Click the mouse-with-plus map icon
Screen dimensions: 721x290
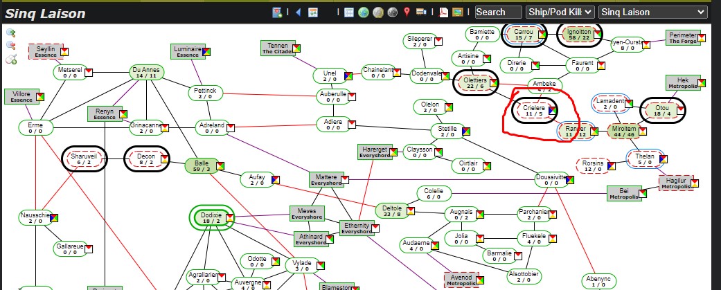point(11,59)
